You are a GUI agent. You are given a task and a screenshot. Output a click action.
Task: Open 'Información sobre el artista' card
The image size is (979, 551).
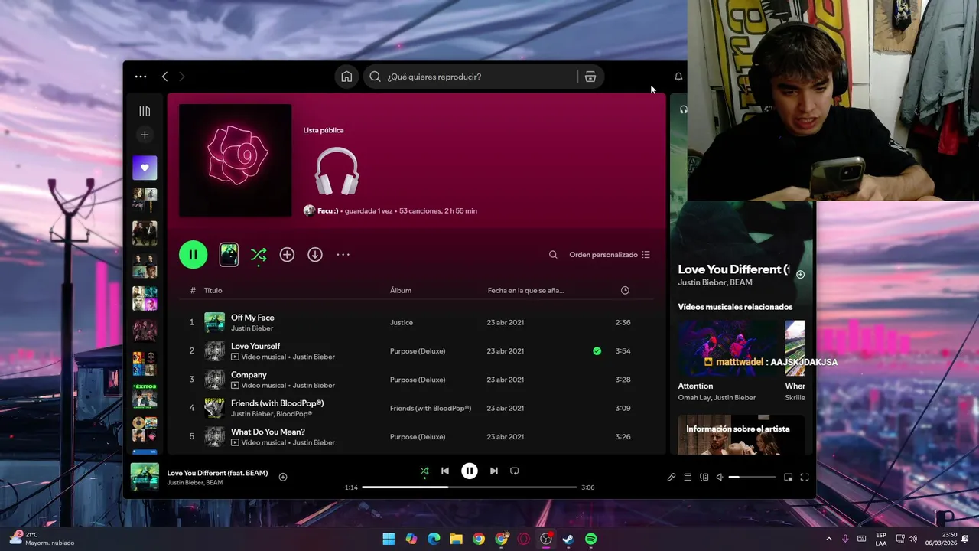point(741,435)
